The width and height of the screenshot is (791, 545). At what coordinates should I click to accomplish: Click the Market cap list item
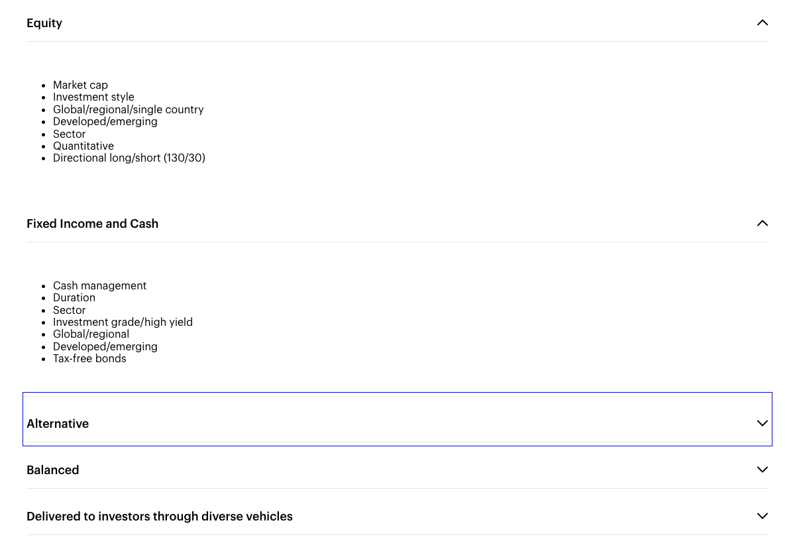(x=80, y=85)
